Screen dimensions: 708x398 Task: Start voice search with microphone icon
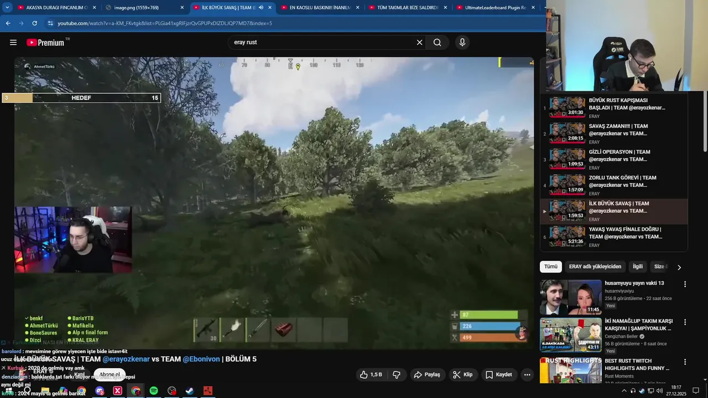[462, 43]
